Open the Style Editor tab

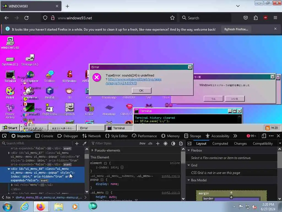pyautogui.click(x=116, y=136)
